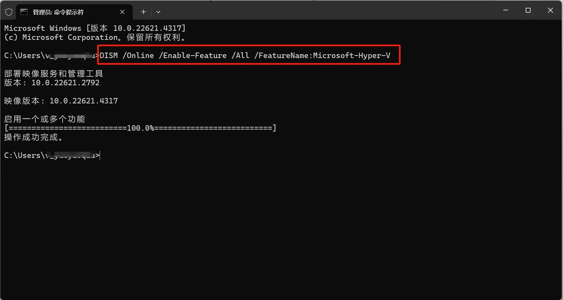Screen dimensions: 563x300
Task: Click the 100.0% progress bar line
Action: pos(140,128)
